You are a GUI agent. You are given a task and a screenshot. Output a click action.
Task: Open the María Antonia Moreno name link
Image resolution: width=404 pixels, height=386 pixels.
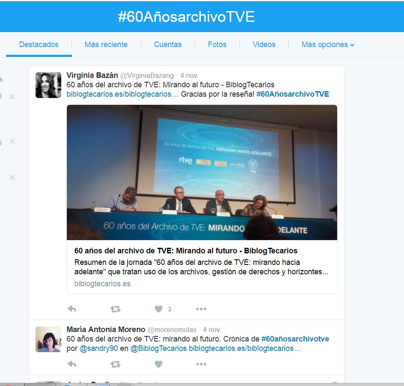pyautogui.click(x=106, y=330)
